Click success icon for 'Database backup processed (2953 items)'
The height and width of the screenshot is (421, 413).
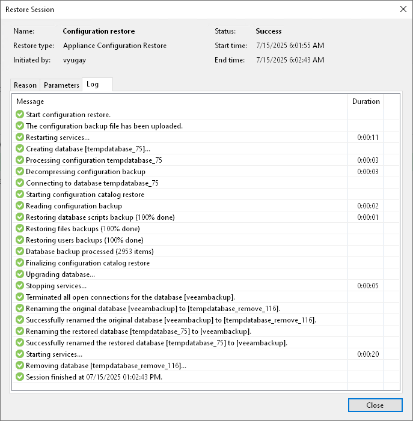point(20,251)
